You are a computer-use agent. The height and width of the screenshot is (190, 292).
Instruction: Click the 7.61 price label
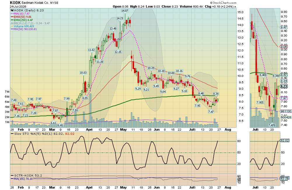point(21,104)
